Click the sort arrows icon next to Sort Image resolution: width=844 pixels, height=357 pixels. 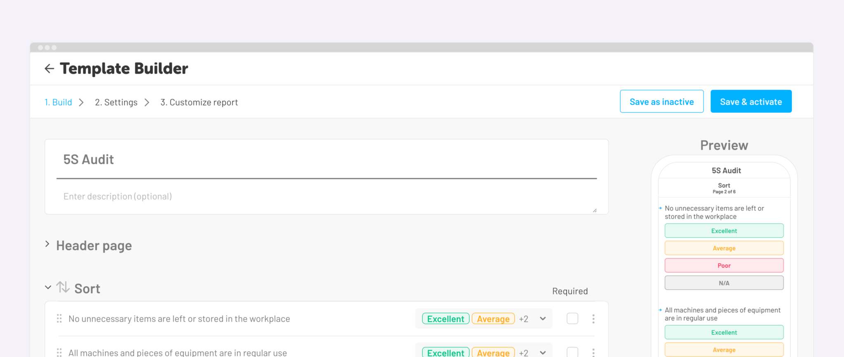(63, 287)
